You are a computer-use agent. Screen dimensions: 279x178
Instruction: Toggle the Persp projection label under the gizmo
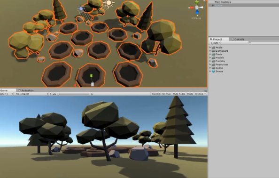coord(196,18)
